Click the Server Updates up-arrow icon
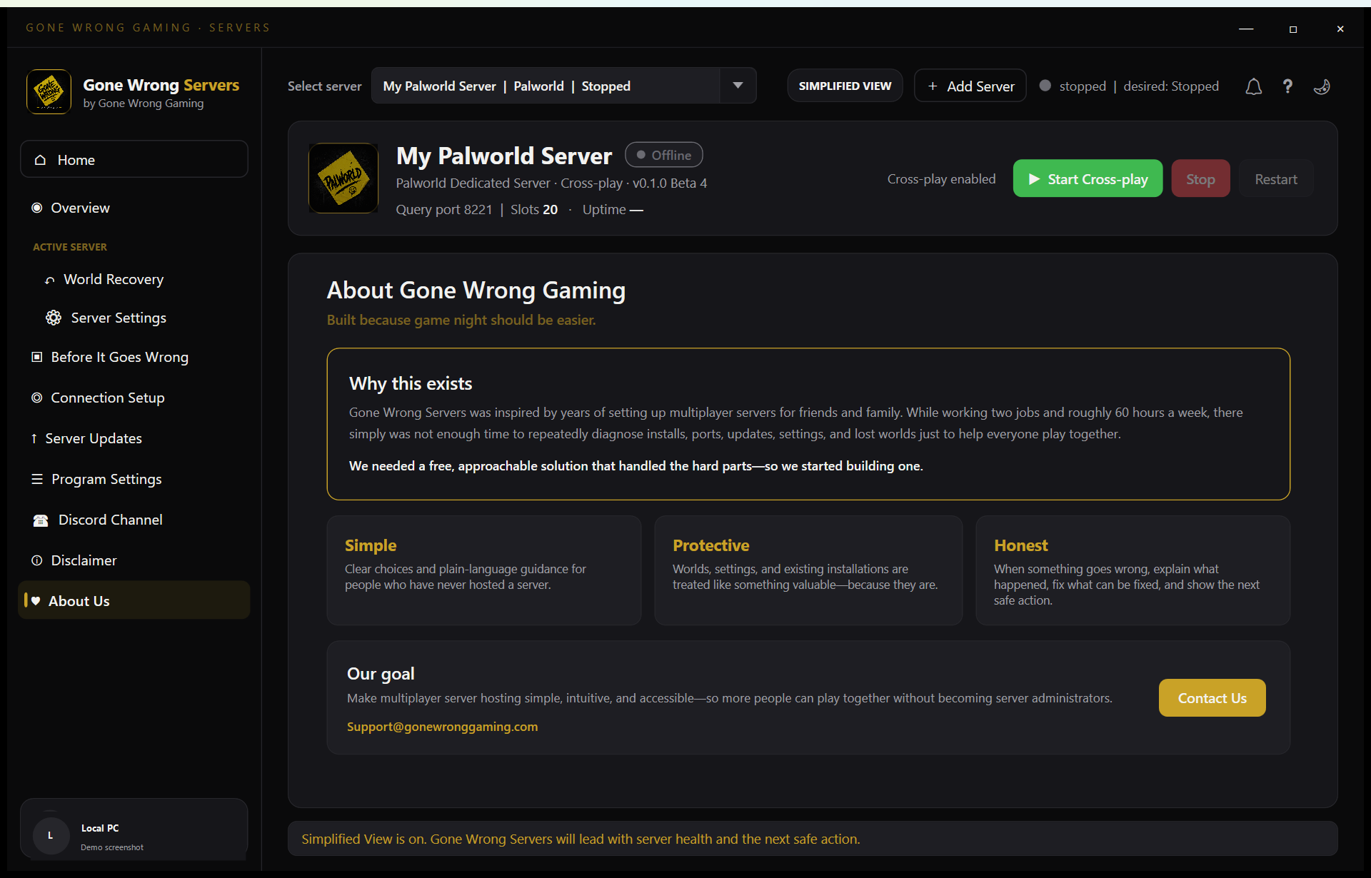 click(34, 438)
